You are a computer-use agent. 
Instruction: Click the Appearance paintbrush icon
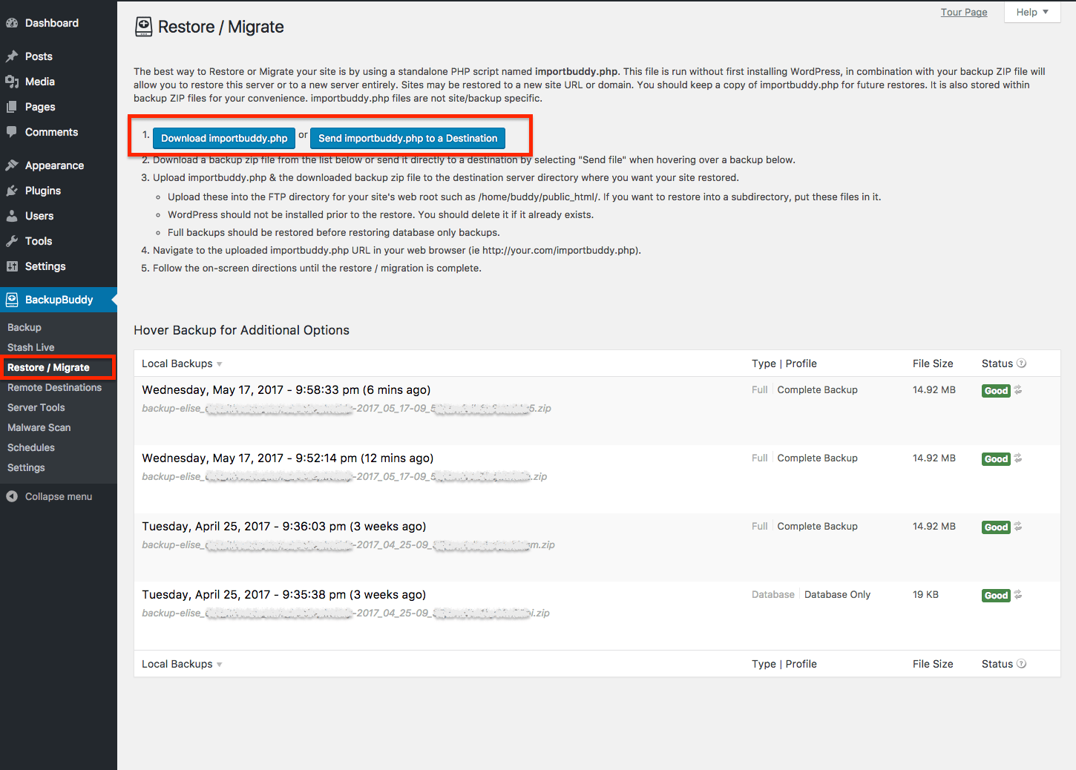pyautogui.click(x=12, y=165)
